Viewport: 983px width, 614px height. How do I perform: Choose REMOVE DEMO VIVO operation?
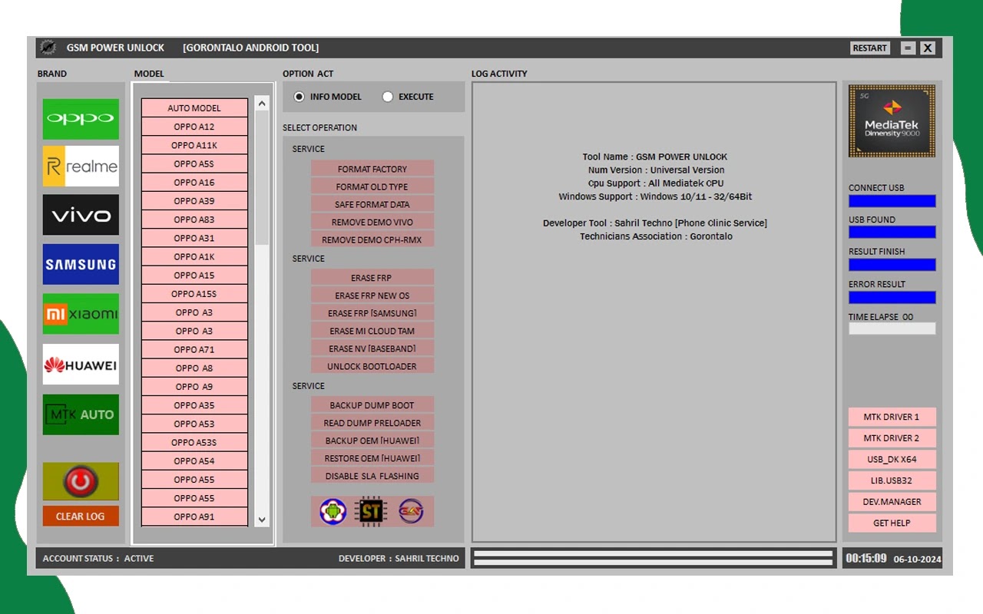[x=372, y=222]
